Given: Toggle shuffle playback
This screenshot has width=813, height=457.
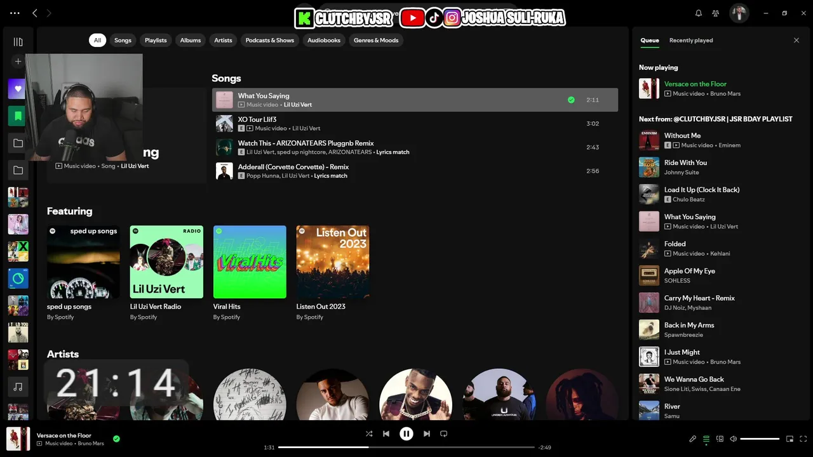Looking at the screenshot, I should click(x=369, y=434).
